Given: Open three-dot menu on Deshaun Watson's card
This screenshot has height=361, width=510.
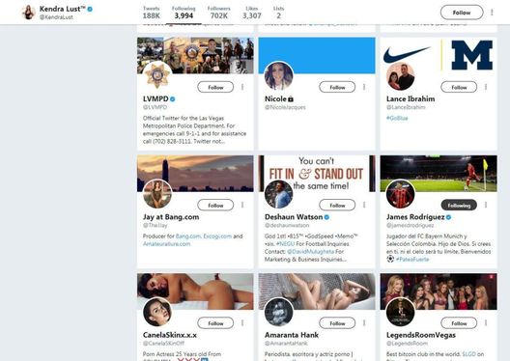Looking at the screenshot, I should (364, 205).
